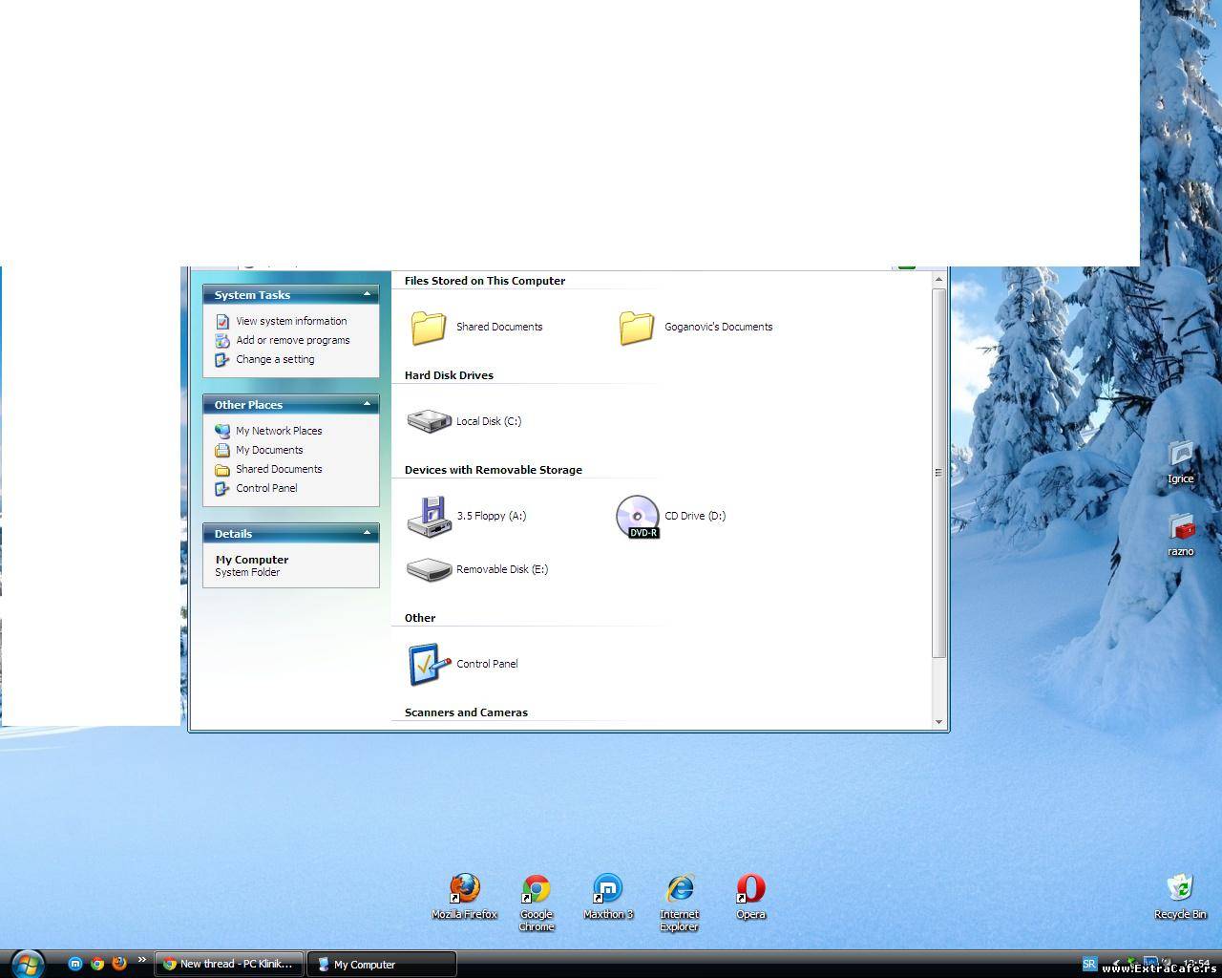The height and width of the screenshot is (978, 1222).
Task: Launch Mozilla Firefox from the desktop
Action: 465,889
